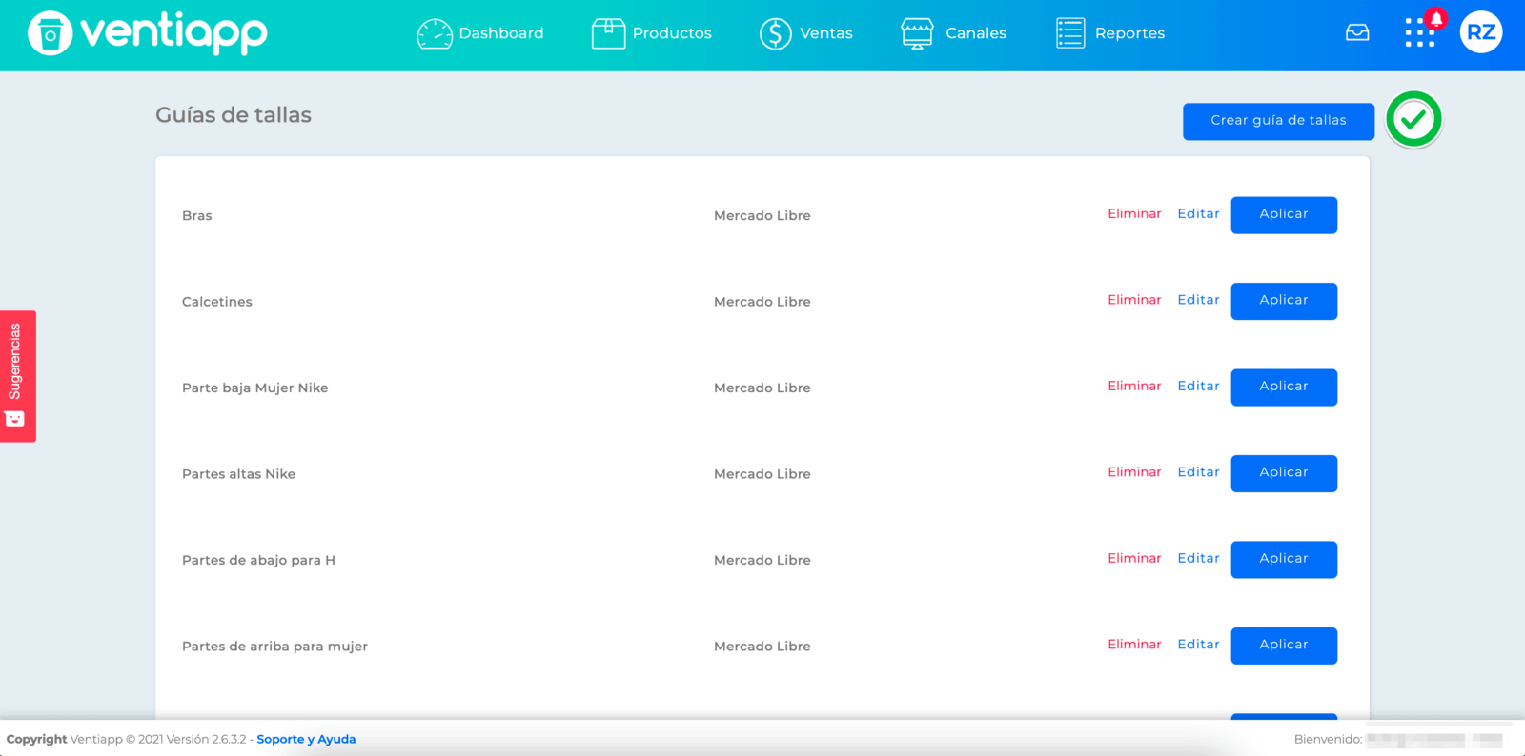Apply the Parte baja Mujer Nike guide
This screenshot has width=1525, height=756.
click(1284, 388)
